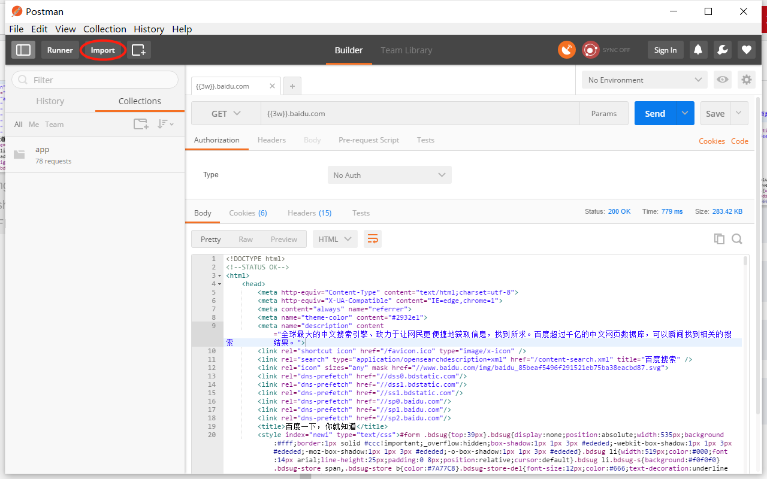Open a new window icon
This screenshot has height=479, width=767.
point(138,50)
